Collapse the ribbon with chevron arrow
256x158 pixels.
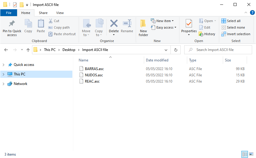click(246, 13)
